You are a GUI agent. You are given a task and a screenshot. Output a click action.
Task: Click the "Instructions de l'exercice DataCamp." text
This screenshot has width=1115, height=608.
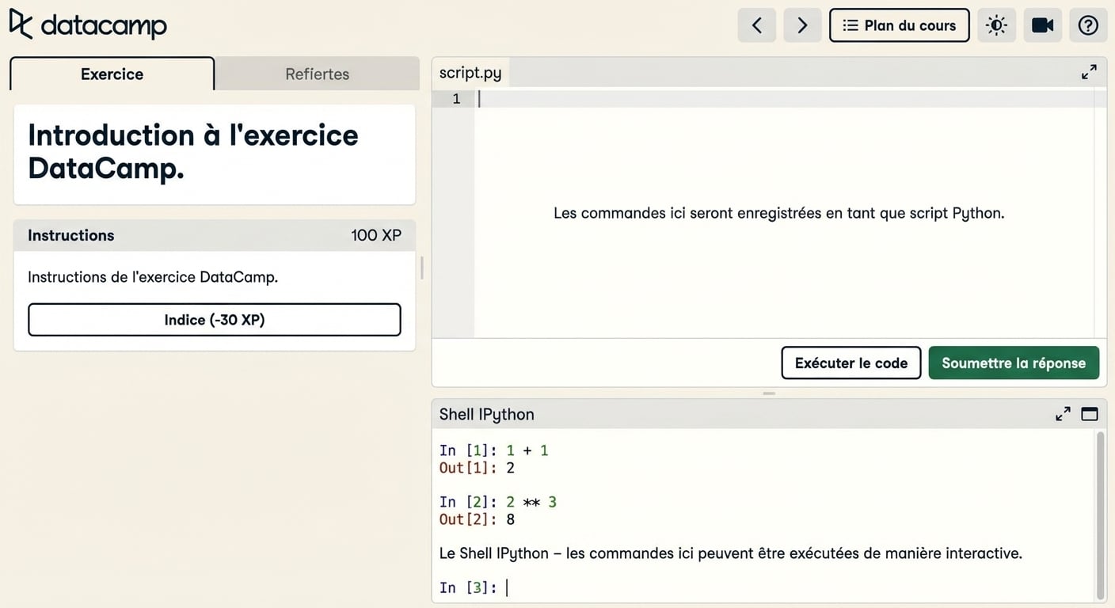(153, 277)
